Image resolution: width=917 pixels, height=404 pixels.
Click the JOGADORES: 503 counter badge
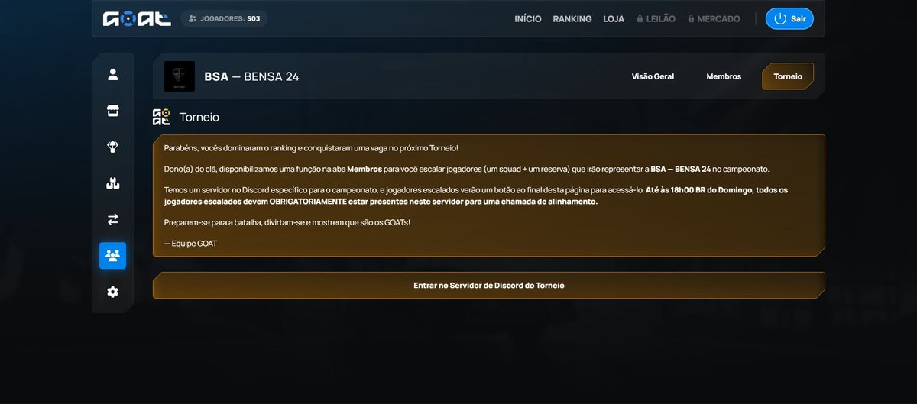coord(224,18)
